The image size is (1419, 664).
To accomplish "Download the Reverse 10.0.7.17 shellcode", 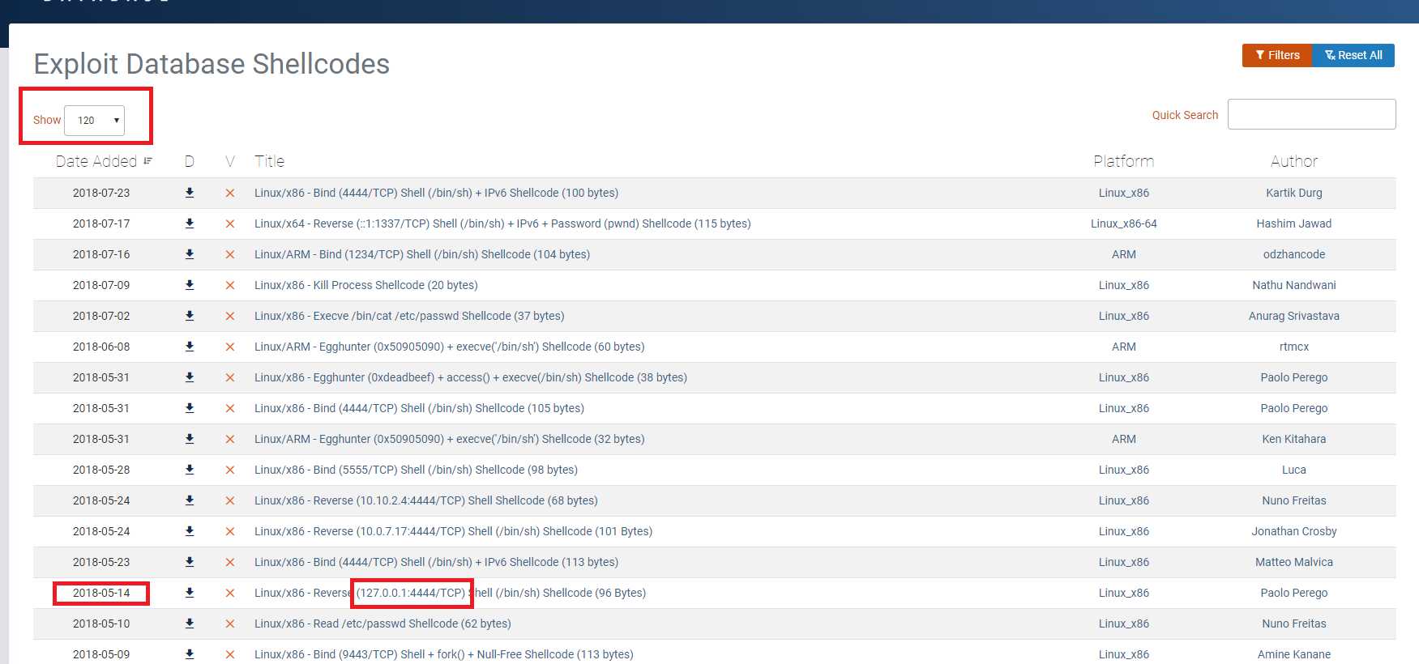I will coord(190,531).
